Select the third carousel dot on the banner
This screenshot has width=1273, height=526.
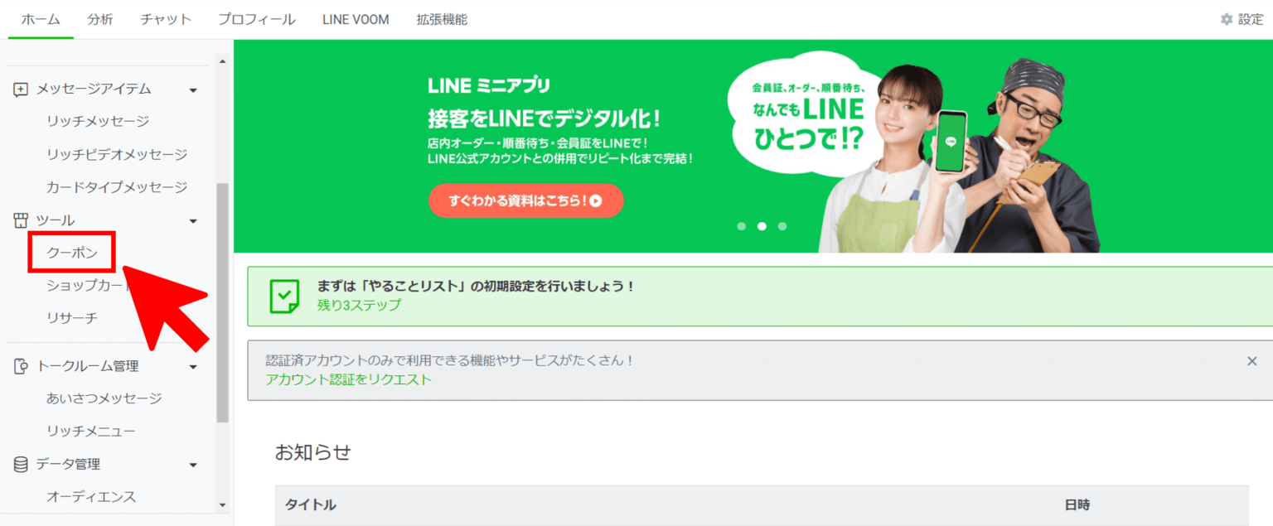pos(782,225)
